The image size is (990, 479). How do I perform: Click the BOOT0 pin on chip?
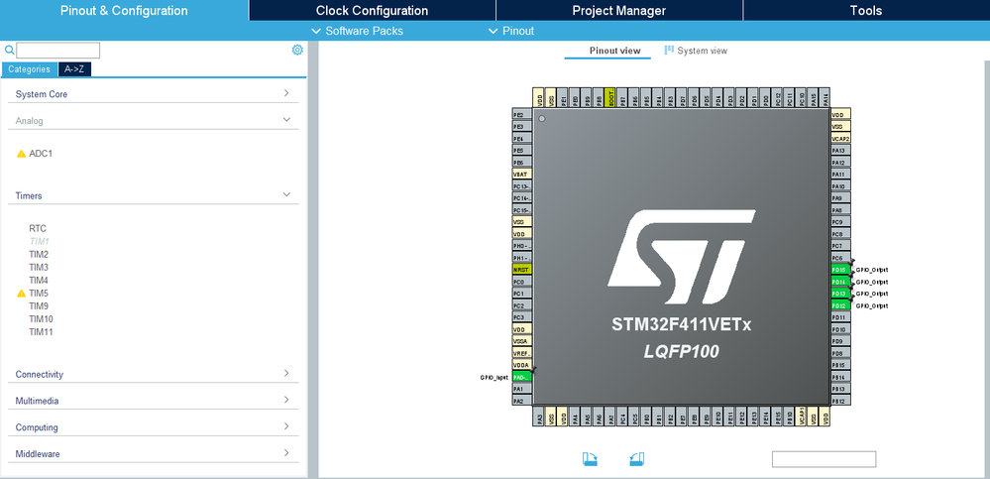tap(609, 97)
